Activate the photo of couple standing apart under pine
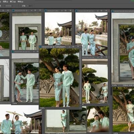The height and width of the screenshot is (134, 134). coord(95,81)
